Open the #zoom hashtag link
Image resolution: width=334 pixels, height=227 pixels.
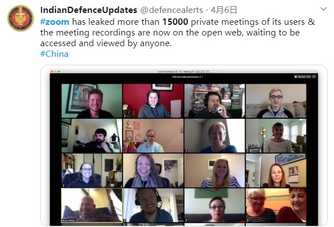click(54, 22)
